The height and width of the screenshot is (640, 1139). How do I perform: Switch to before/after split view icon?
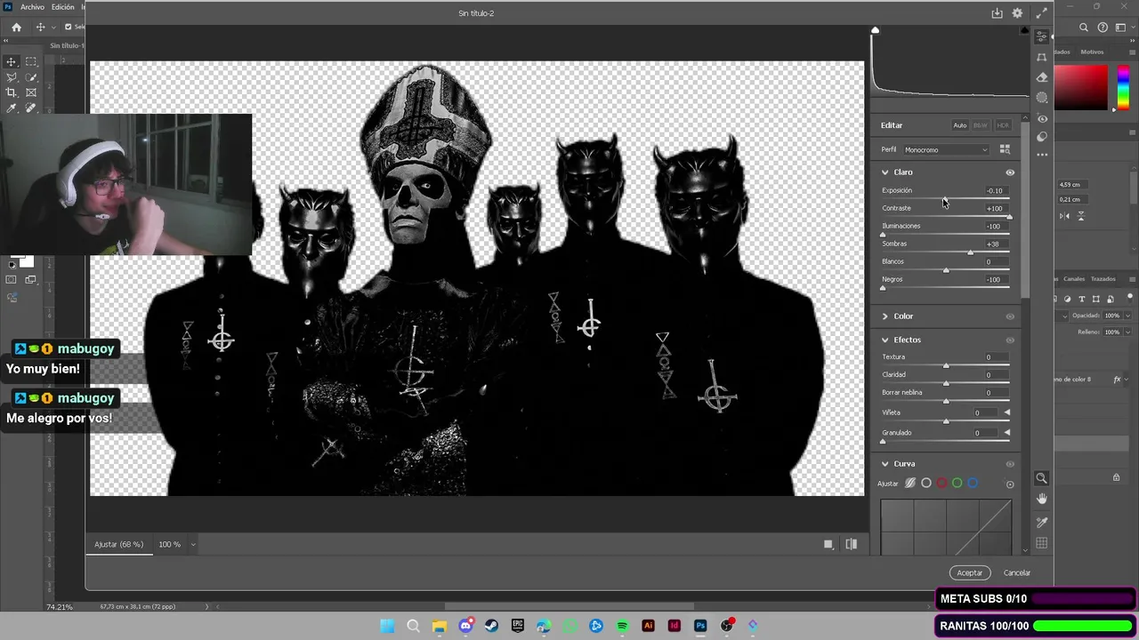[x=852, y=544]
